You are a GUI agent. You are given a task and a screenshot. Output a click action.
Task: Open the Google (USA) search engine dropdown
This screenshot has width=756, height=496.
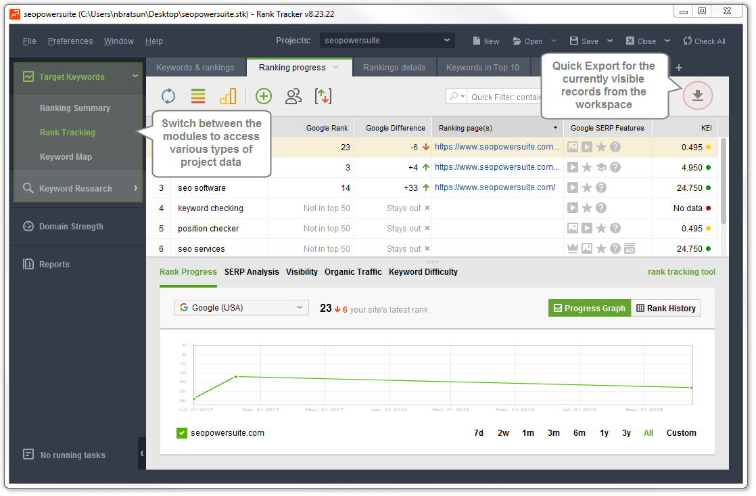[241, 307]
